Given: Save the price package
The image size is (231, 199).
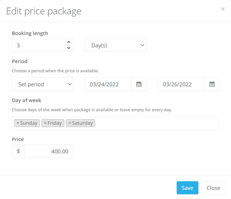Looking at the screenshot, I should click(187, 188).
